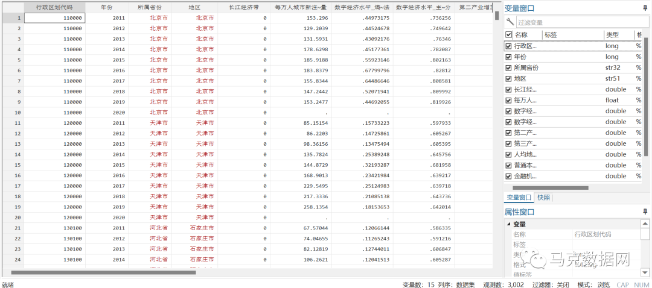Click the cell showing 85.15154
The width and height of the screenshot is (652, 288).
[x=300, y=123]
